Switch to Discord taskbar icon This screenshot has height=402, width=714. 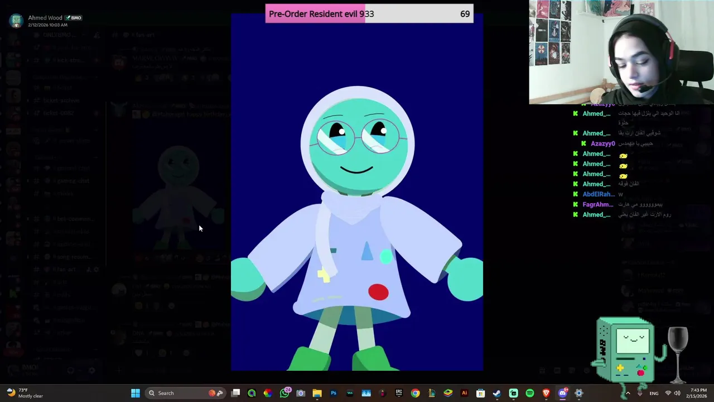click(562, 393)
